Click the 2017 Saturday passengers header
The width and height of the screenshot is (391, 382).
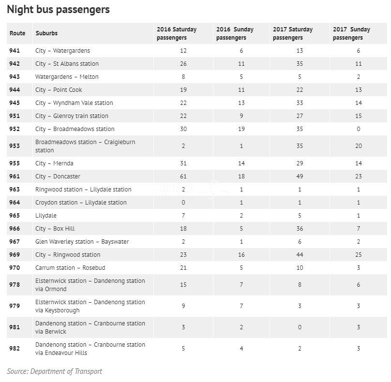(x=293, y=33)
